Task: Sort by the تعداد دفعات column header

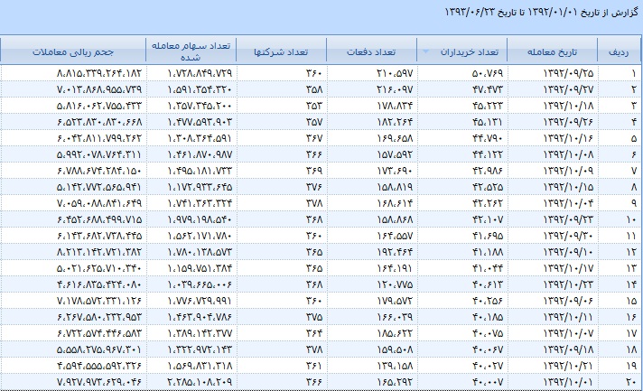Action: pos(371,52)
